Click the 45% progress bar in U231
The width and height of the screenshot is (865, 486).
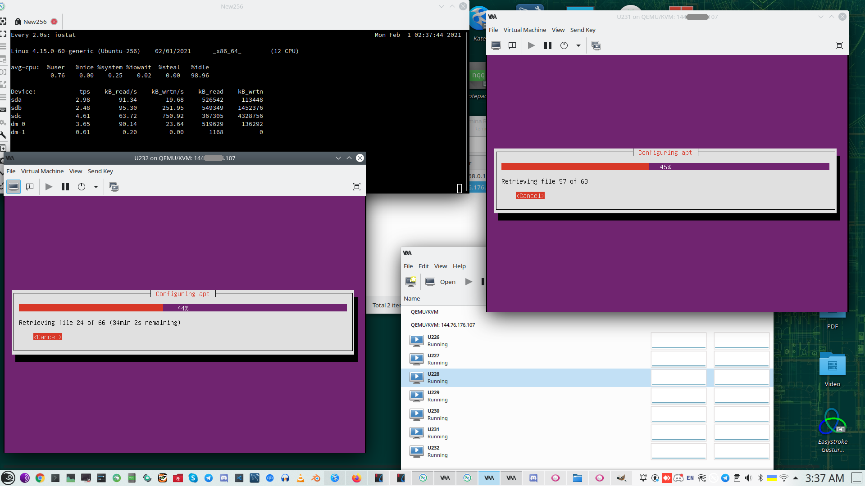[x=665, y=167]
